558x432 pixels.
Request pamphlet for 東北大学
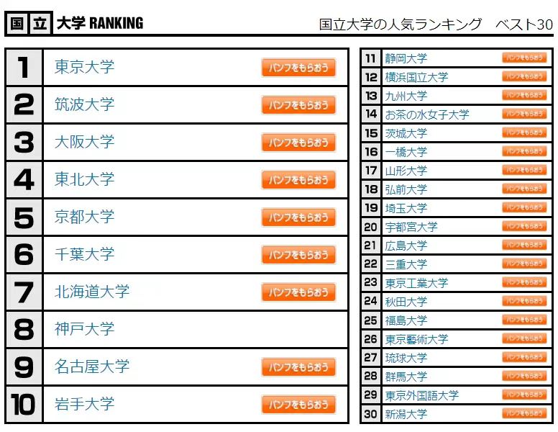[298, 180]
